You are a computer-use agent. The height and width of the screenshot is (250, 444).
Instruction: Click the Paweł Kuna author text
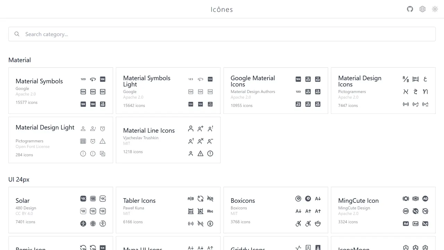coord(134,208)
